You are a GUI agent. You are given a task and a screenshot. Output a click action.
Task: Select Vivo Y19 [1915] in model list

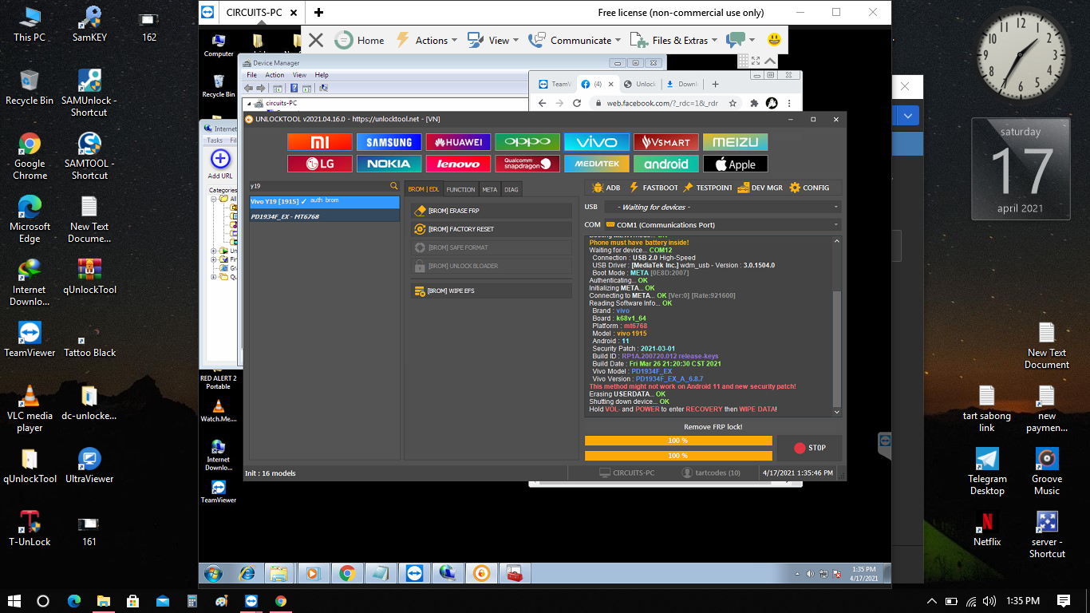[325, 202]
